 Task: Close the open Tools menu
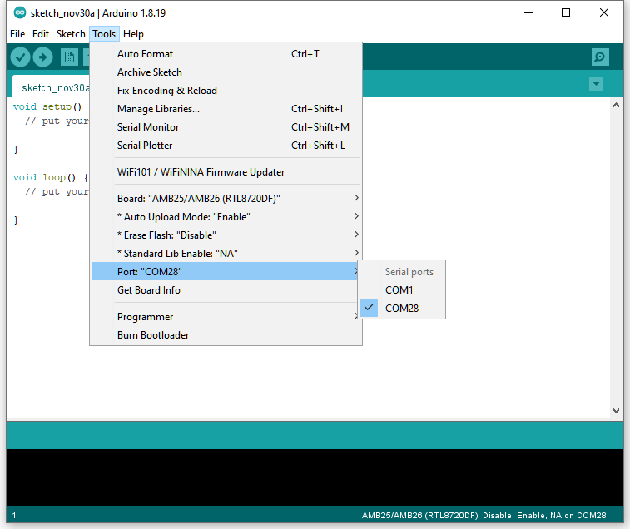[104, 34]
